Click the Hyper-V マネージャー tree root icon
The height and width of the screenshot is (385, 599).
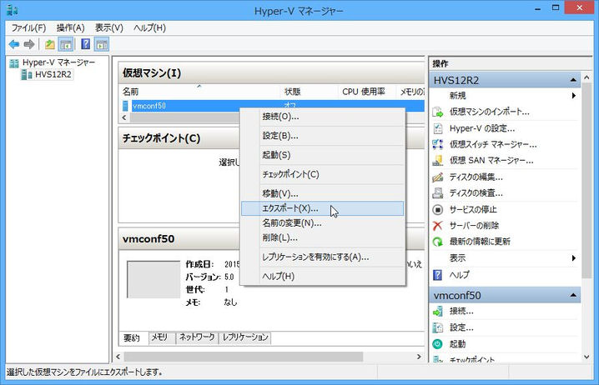click(14, 63)
